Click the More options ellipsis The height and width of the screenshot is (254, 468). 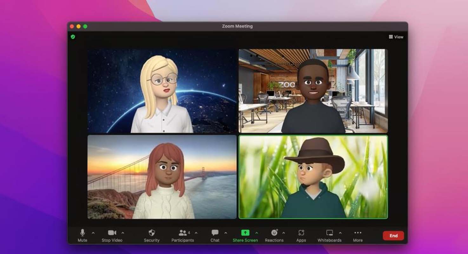click(358, 235)
